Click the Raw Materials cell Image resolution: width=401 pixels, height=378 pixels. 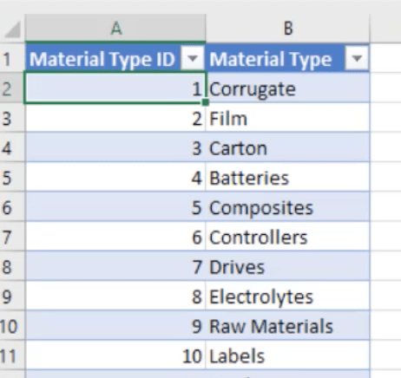pyautogui.click(x=287, y=326)
